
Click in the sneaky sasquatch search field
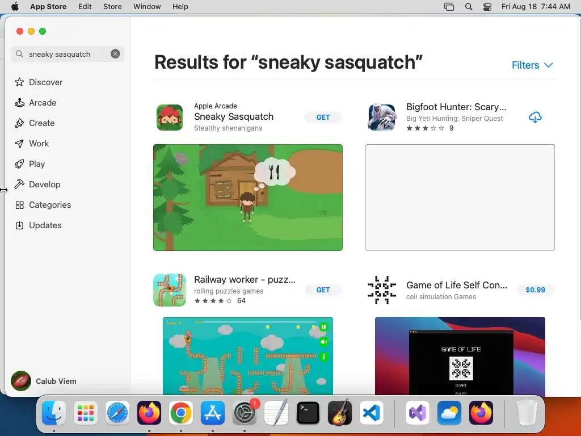click(x=68, y=54)
